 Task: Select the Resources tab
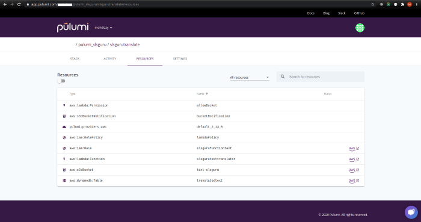[145, 58]
